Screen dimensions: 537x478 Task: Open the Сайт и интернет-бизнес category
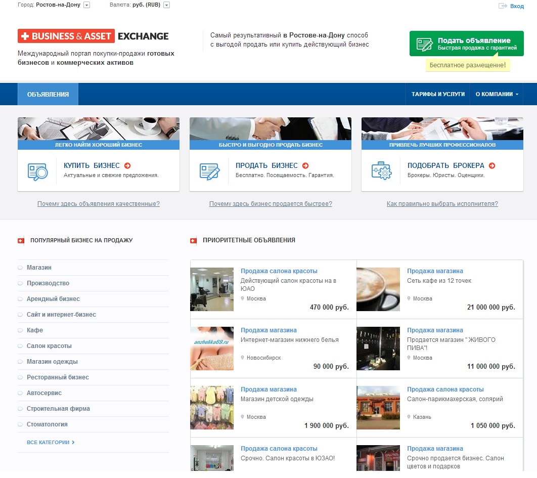tap(61, 315)
